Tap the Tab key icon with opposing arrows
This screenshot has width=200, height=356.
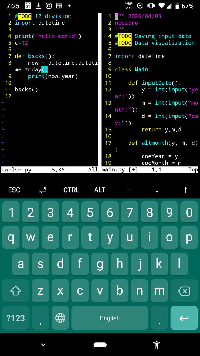coord(43,190)
